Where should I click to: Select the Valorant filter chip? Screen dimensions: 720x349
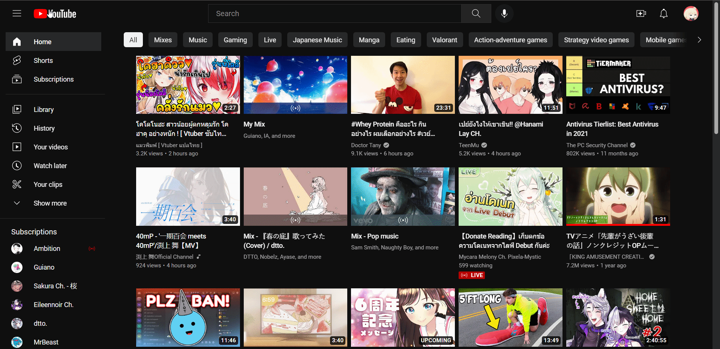(444, 40)
